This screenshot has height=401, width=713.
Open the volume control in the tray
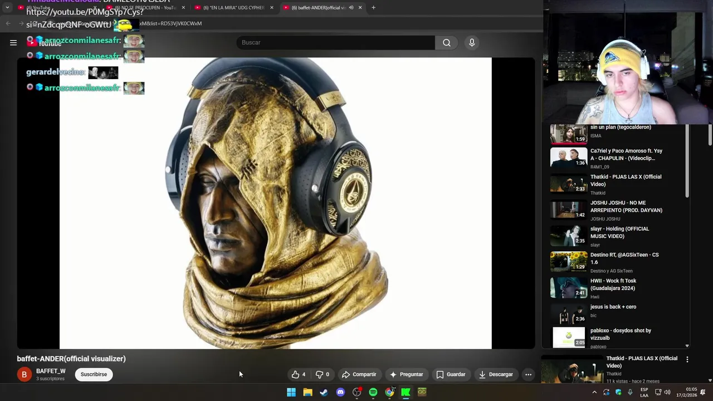pos(667,392)
